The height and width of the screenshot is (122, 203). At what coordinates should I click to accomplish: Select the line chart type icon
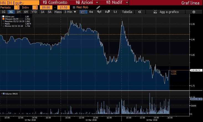[83, 12]
